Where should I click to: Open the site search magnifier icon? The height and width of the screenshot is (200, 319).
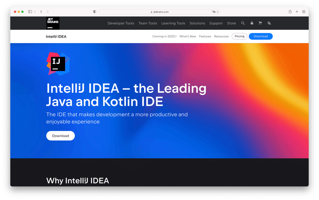tap(243, 23)
